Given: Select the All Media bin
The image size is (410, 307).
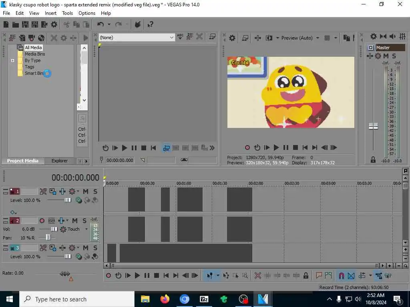Looking at the screenshot, I should [x=33, y=48].
